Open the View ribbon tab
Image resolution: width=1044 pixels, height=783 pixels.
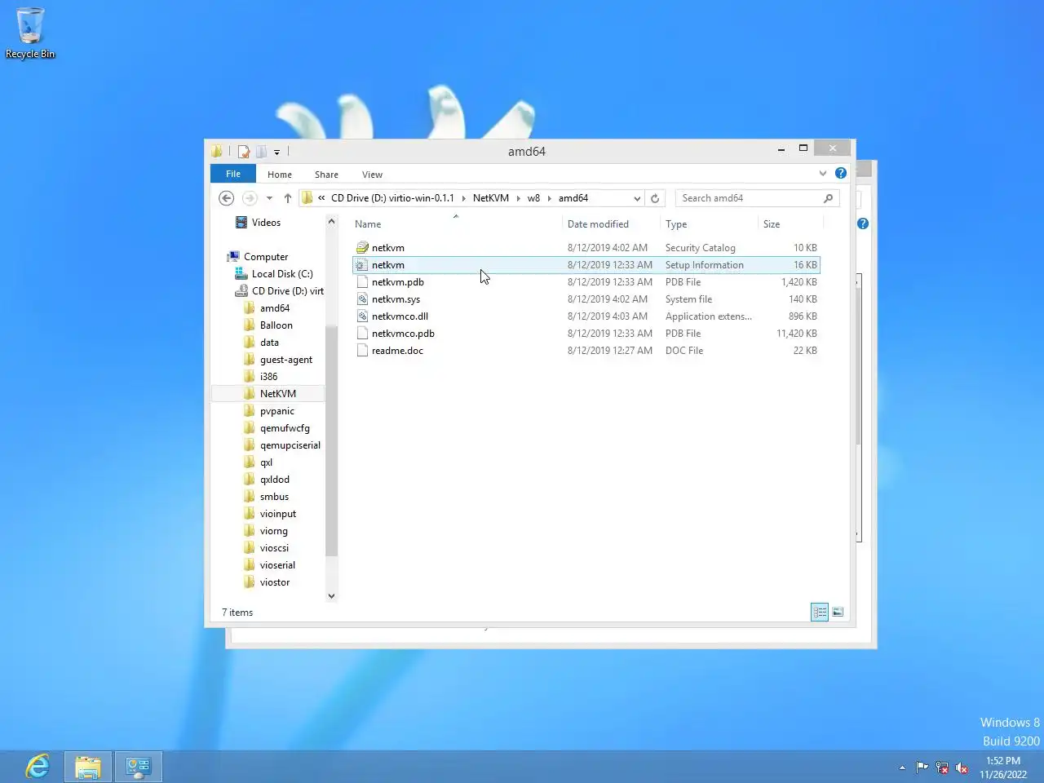372,175
